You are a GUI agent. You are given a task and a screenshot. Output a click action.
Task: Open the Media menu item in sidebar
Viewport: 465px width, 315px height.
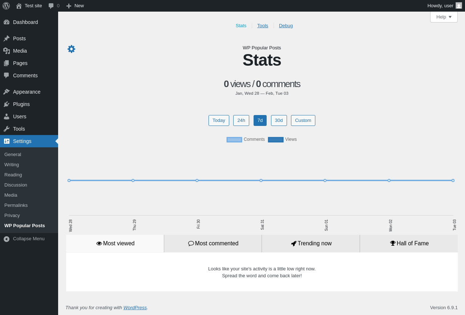pyautogui.click(x=29, y=51)
